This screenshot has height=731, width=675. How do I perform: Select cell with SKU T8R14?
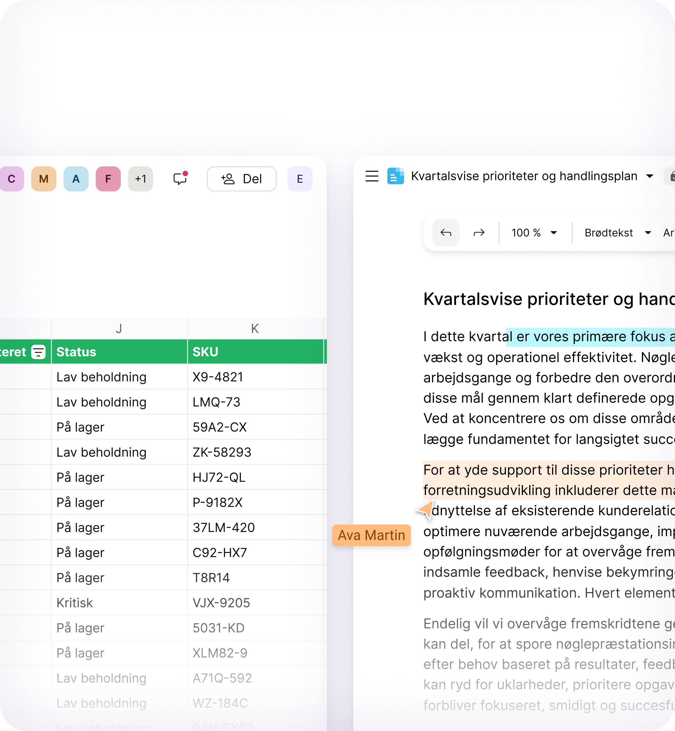point(255,578)
